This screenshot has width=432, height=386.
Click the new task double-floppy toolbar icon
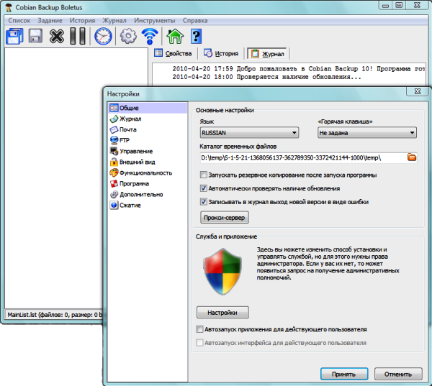click(14, 36)
